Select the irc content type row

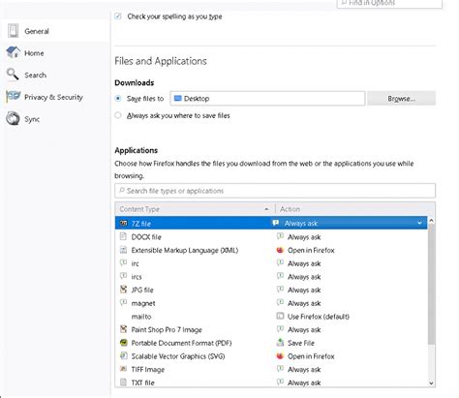pyautogui.click(x=271, y=263)
